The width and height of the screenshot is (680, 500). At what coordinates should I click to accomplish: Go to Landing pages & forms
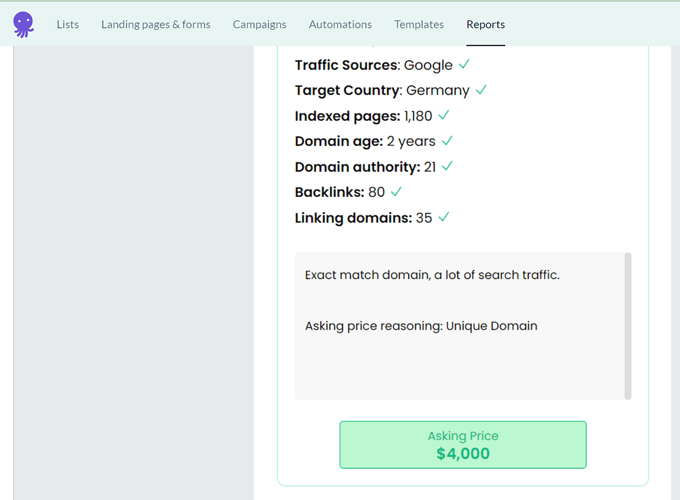(156, 24)
